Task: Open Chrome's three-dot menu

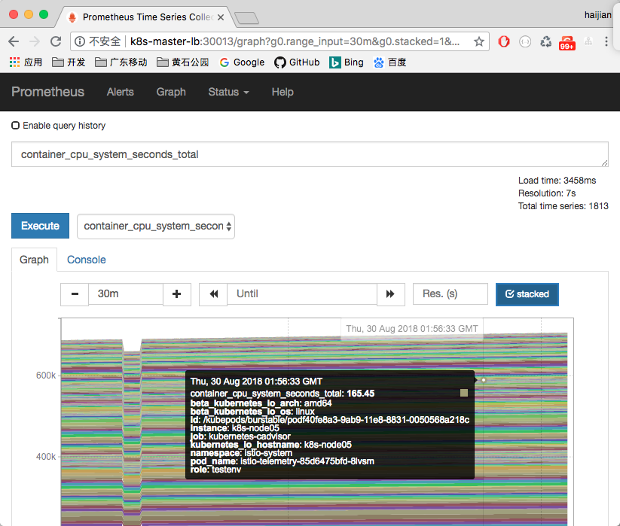Action: coord(606,41)
